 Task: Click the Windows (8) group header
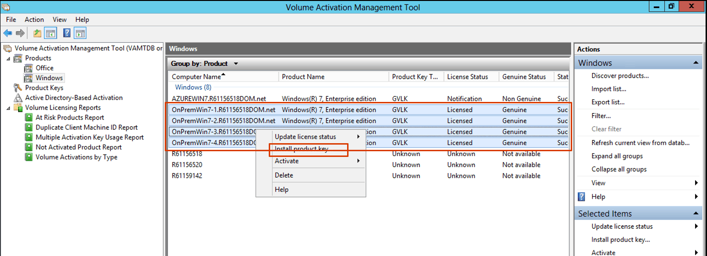pos(193,87)
